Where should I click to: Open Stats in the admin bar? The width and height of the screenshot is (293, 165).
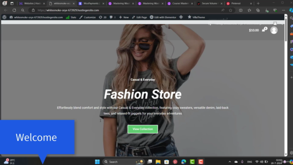point(71,17)
